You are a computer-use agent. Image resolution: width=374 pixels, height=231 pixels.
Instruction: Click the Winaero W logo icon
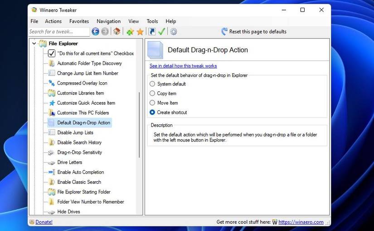tap(275, 222)
